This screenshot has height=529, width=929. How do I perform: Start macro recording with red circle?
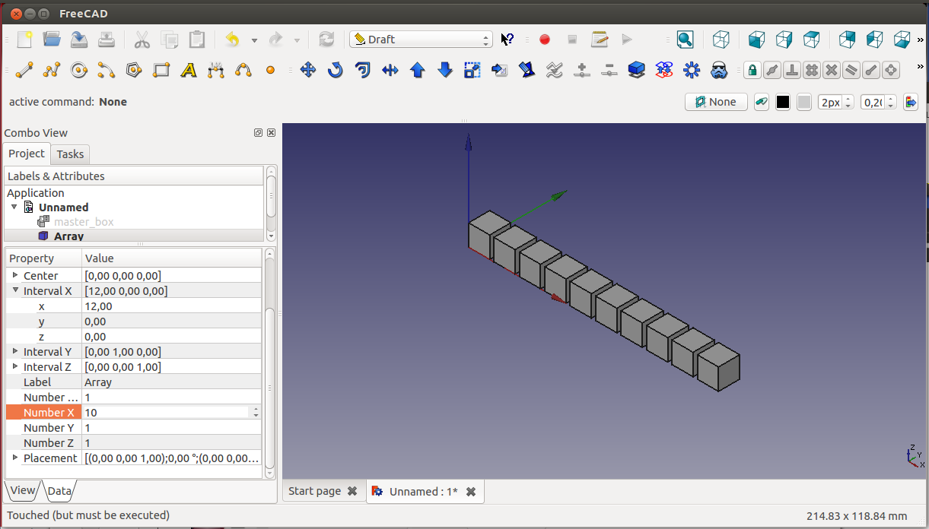click(545, 40)
